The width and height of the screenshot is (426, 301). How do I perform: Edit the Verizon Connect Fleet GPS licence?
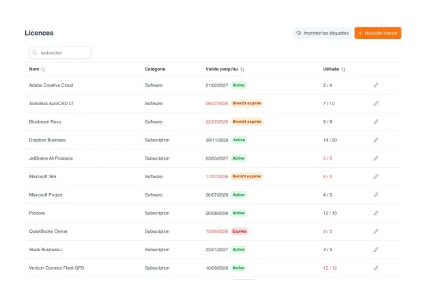pyautogui.click(x=375, y=268)
